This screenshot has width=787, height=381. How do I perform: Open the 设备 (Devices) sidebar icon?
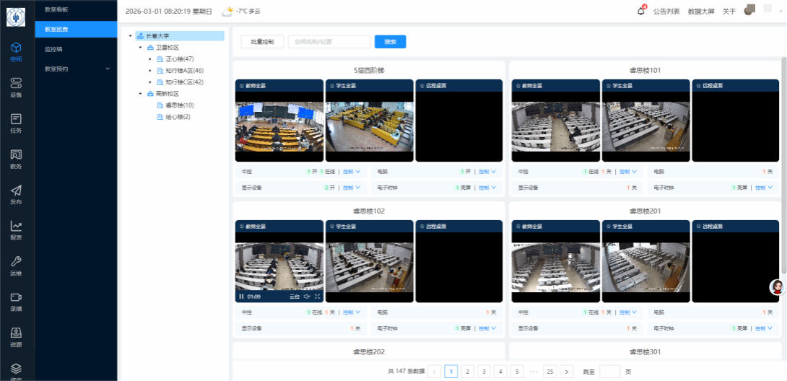(16, 87)
